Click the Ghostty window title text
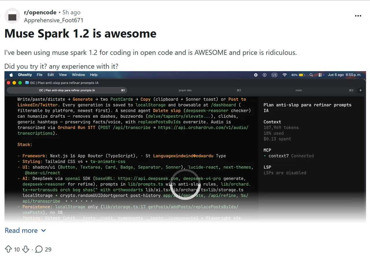The image size is (370, 257). [x=64, y=83]
